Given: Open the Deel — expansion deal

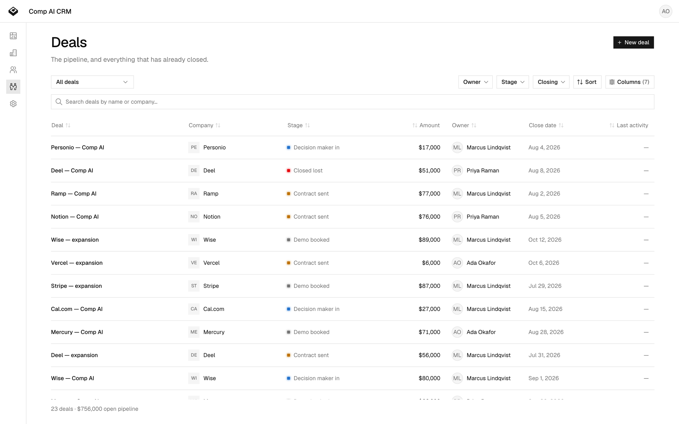Looking at the screenshot, I should pyautogui.click(x=75, y=355).
